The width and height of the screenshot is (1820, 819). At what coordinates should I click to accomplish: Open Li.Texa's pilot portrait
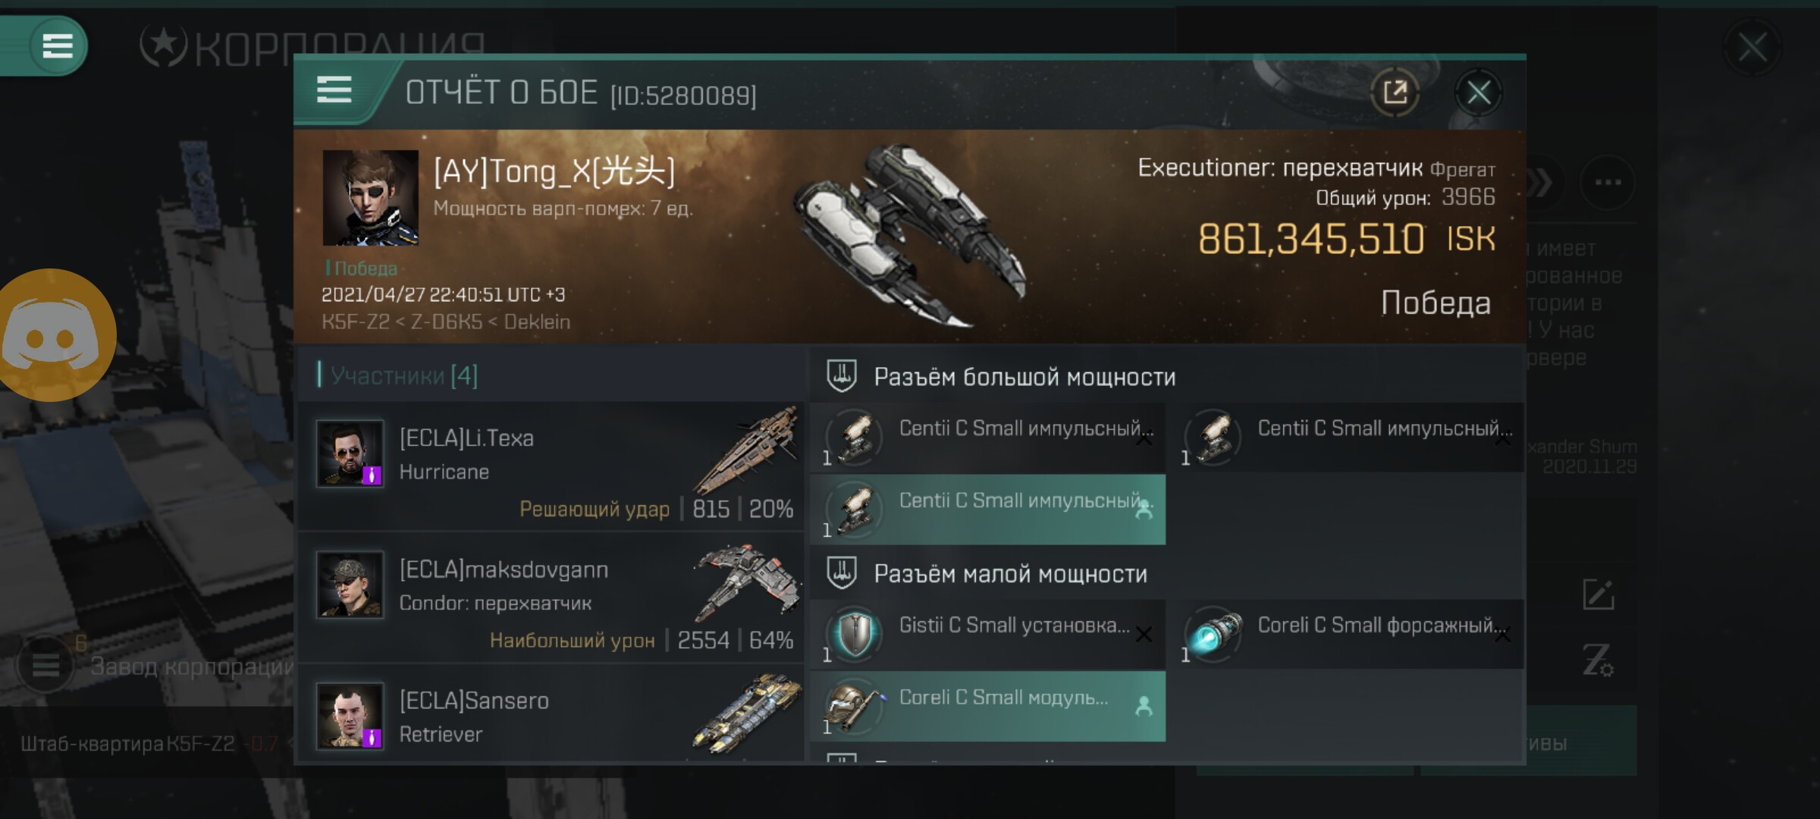(x=350, y=453)
